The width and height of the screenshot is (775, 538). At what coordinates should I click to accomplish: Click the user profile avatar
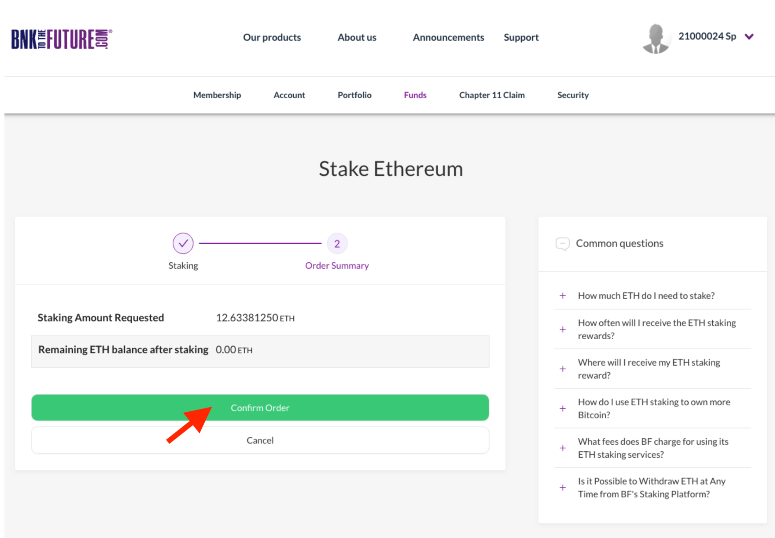point(656,38)
